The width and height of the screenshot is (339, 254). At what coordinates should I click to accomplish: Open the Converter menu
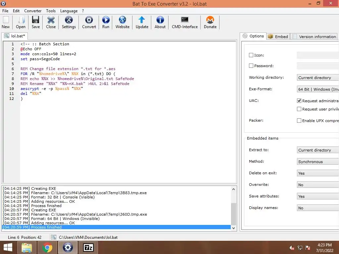coord(33,11)
